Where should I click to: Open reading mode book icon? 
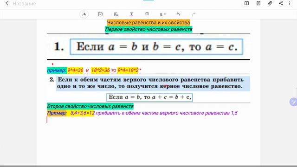(246, 3)
